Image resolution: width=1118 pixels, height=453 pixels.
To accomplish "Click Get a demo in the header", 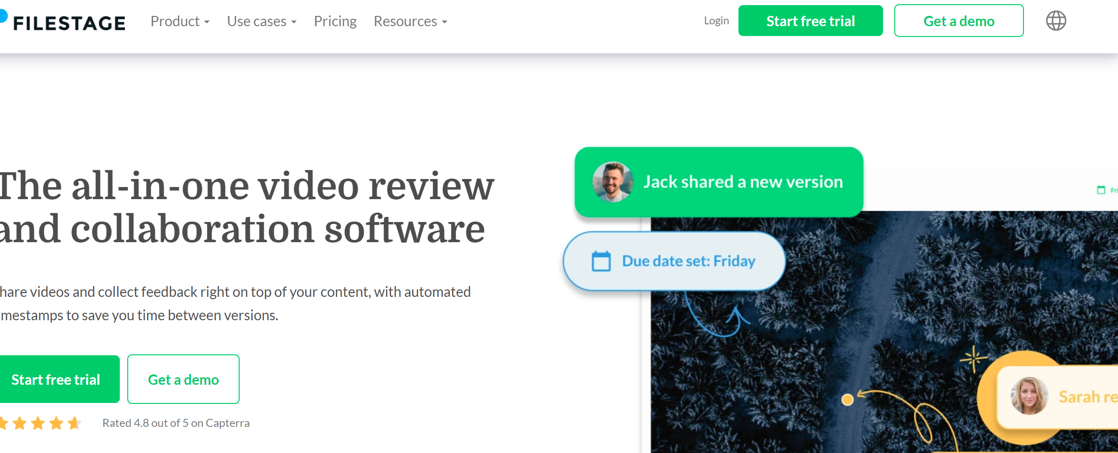I will click(959, 21).
